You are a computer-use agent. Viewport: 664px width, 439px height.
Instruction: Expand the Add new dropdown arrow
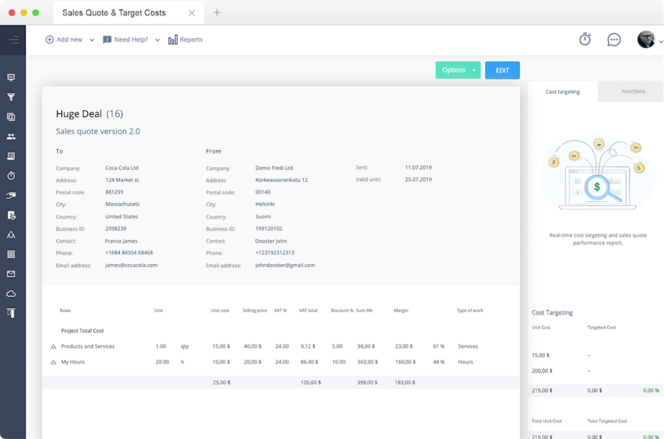pos(91,40)
